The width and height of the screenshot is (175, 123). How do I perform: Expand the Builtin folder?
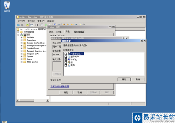tap(22, 37)
